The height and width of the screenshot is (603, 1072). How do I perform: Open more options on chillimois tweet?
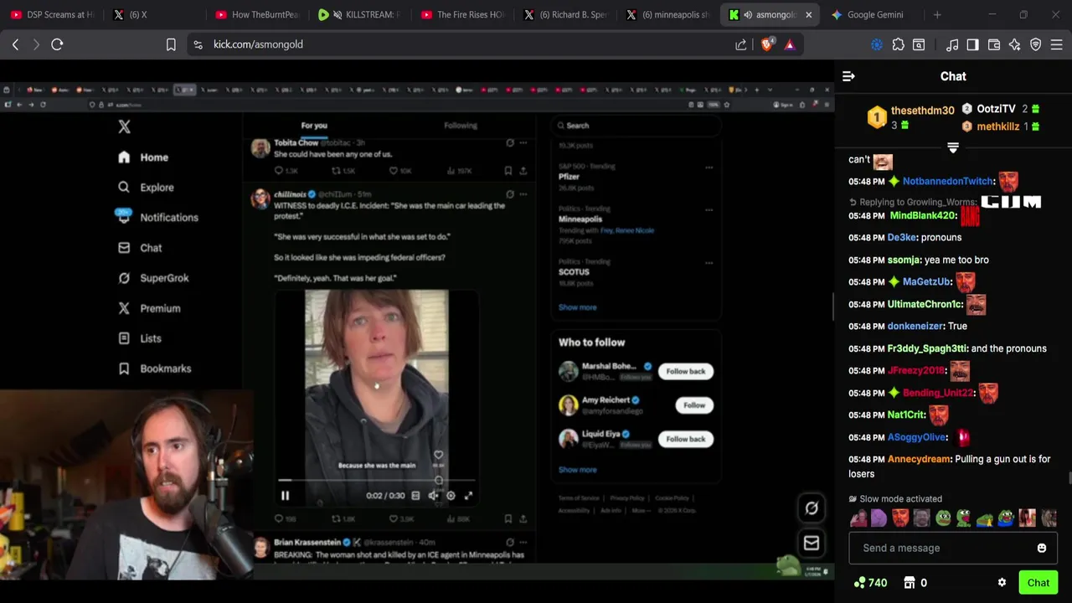tap(523, 193)
